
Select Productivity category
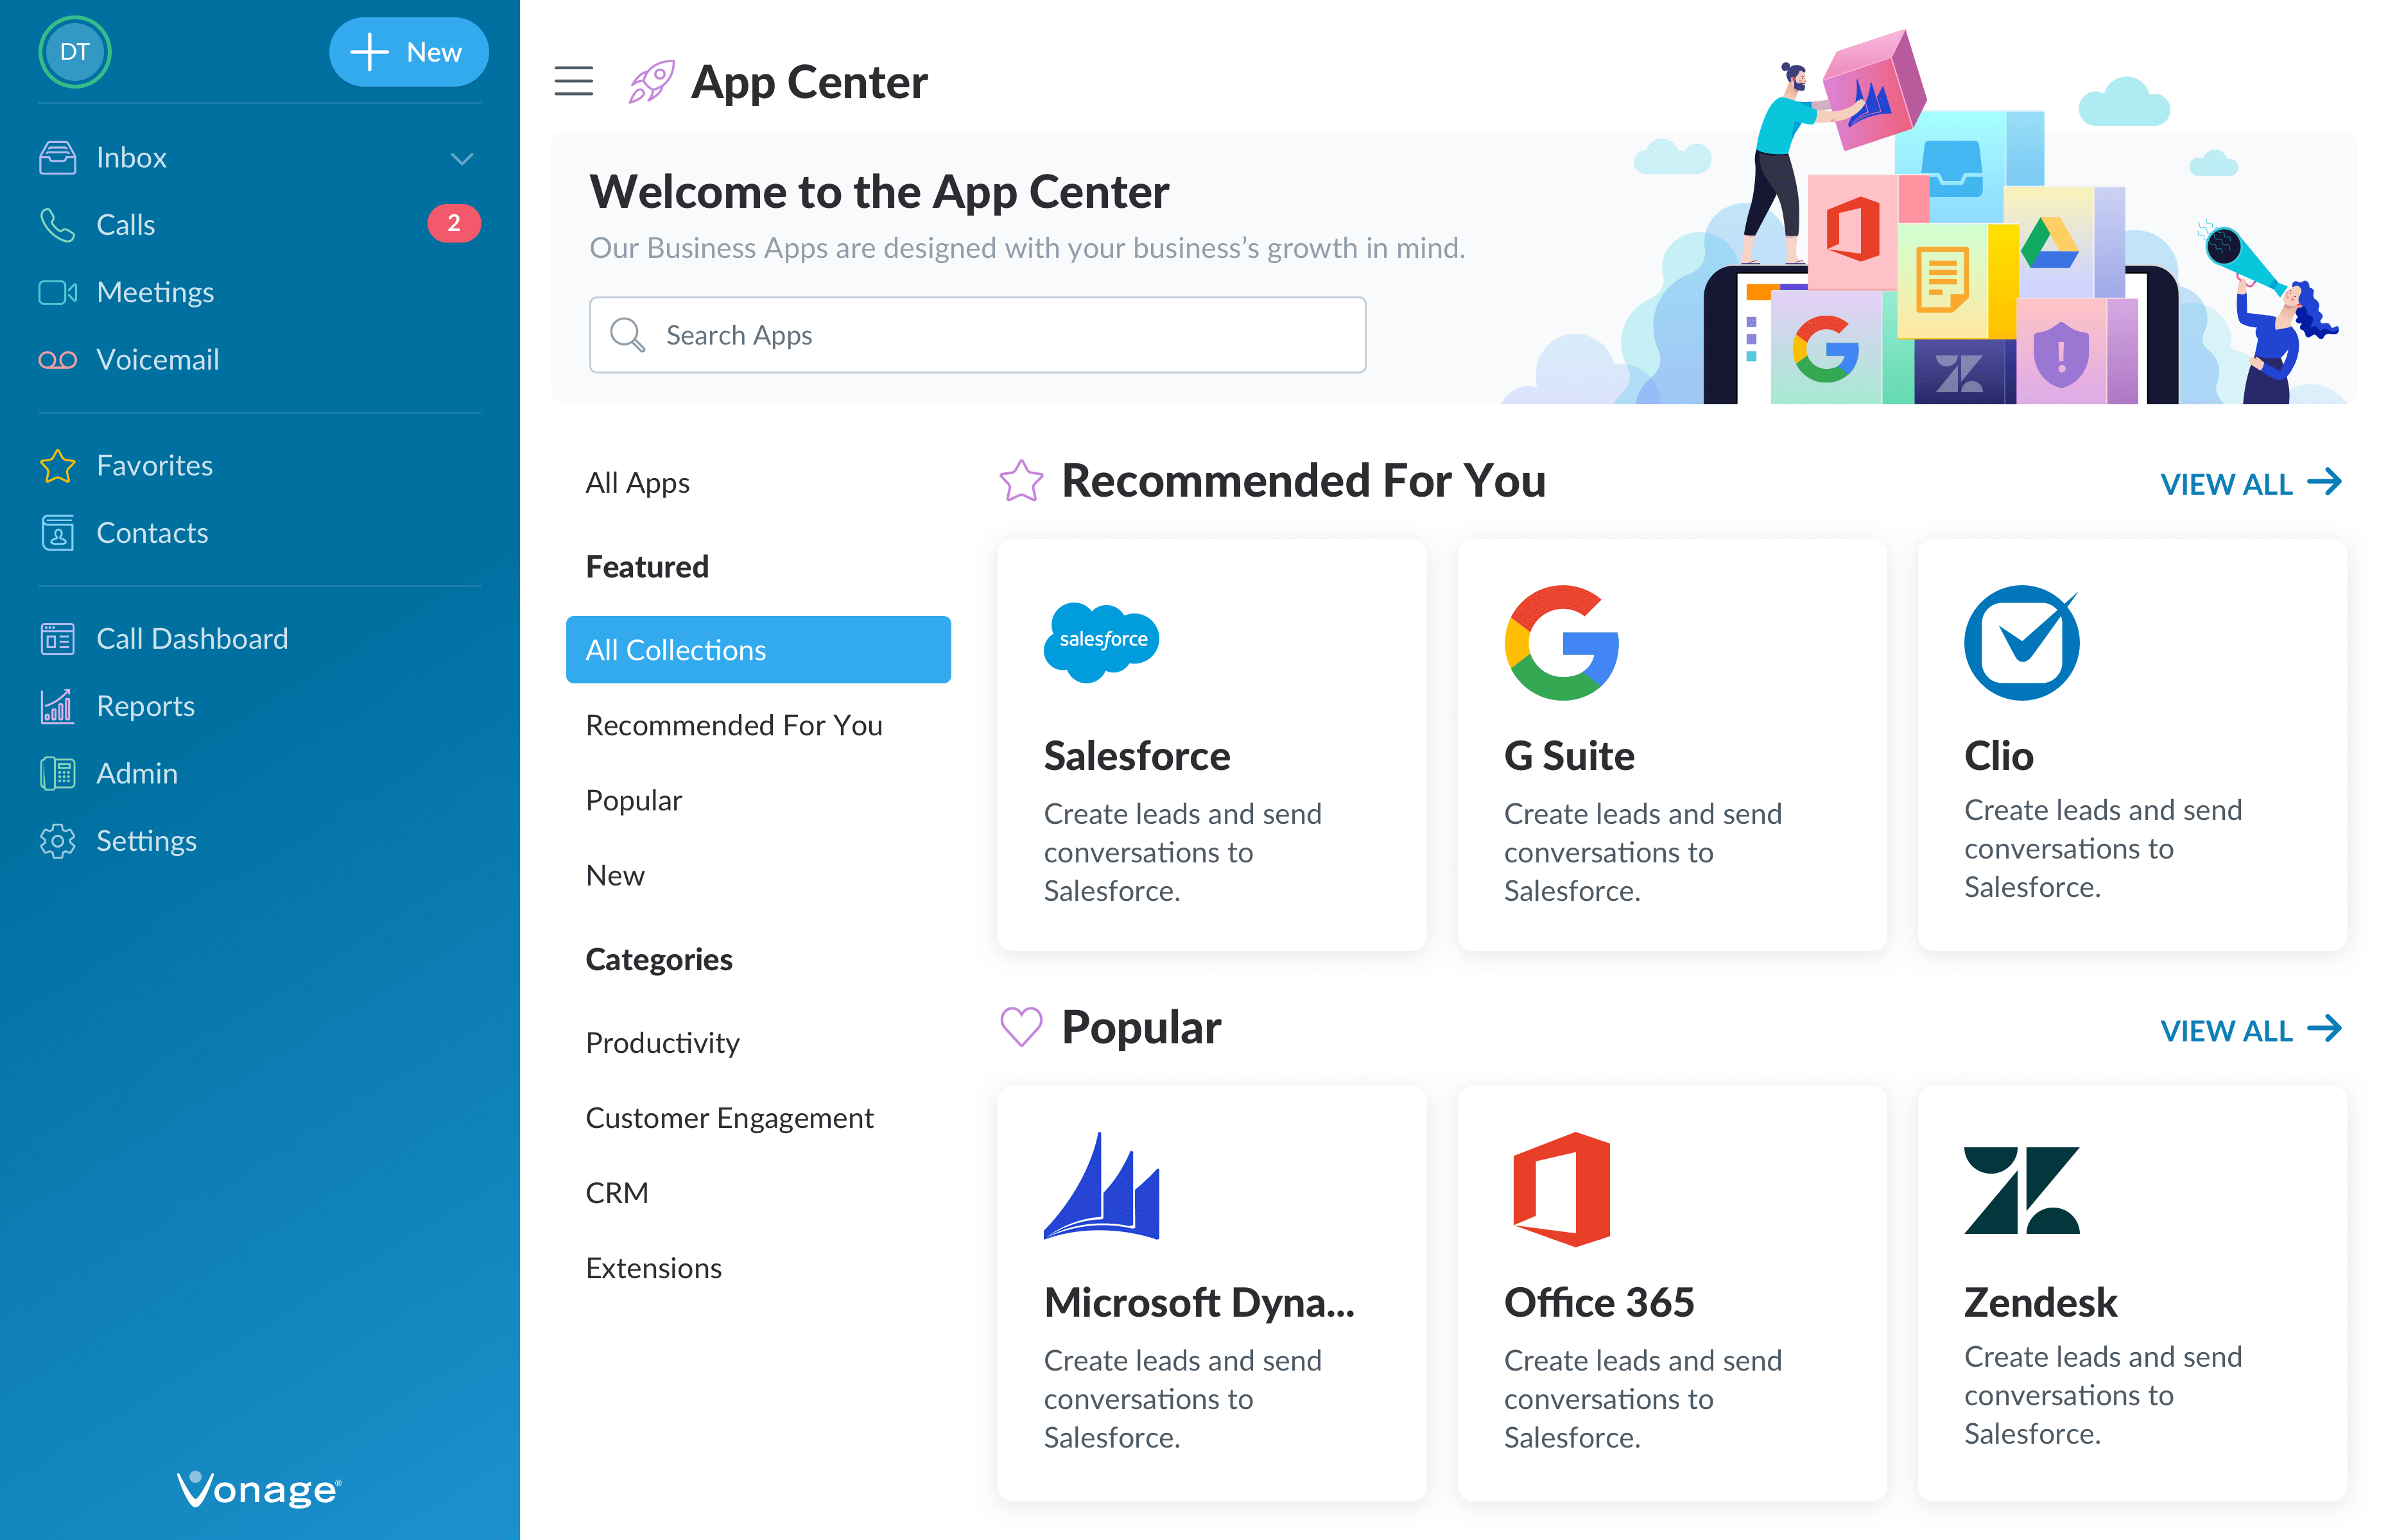click(662, 1043)
